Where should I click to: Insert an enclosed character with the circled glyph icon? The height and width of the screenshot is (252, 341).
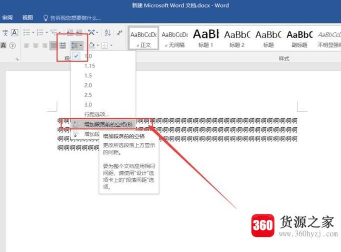pyautogui.click(x=12, y=46)
